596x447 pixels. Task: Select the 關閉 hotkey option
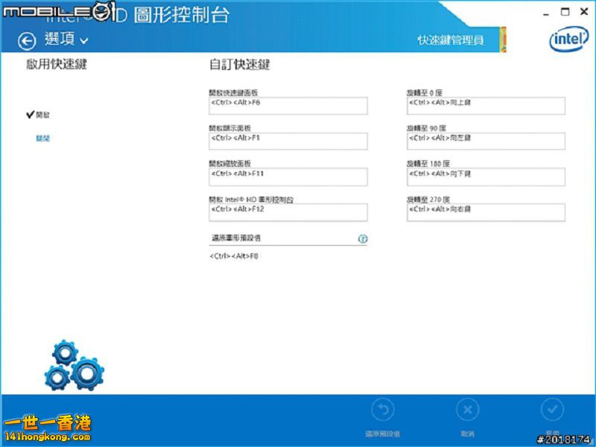click(x=42, y=139)
